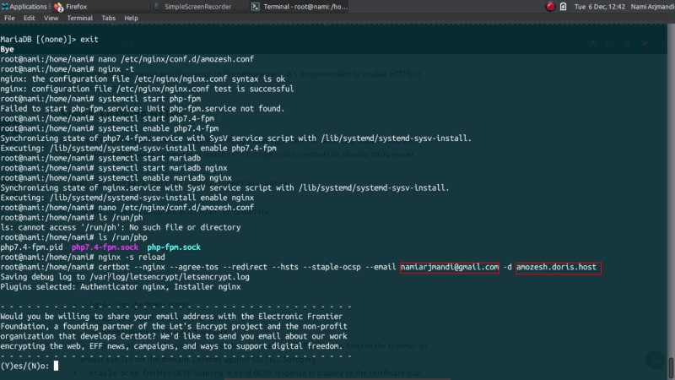
Task: Click the amozesh.doris.host domain text
Action: pyautogui.click(x=556, y=267)
